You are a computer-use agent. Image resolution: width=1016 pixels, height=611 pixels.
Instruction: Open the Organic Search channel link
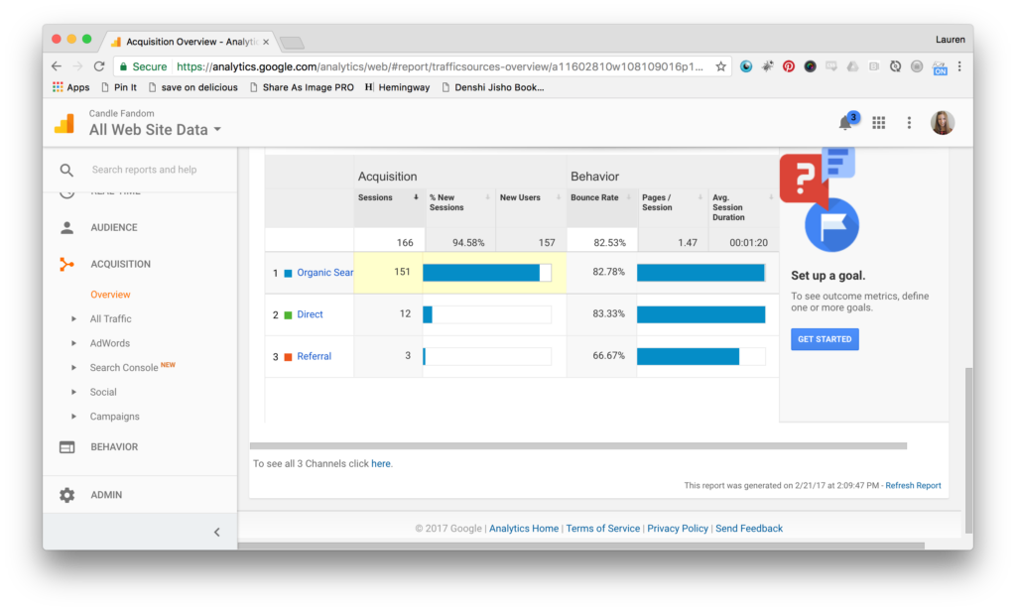[x=324, y=273]
